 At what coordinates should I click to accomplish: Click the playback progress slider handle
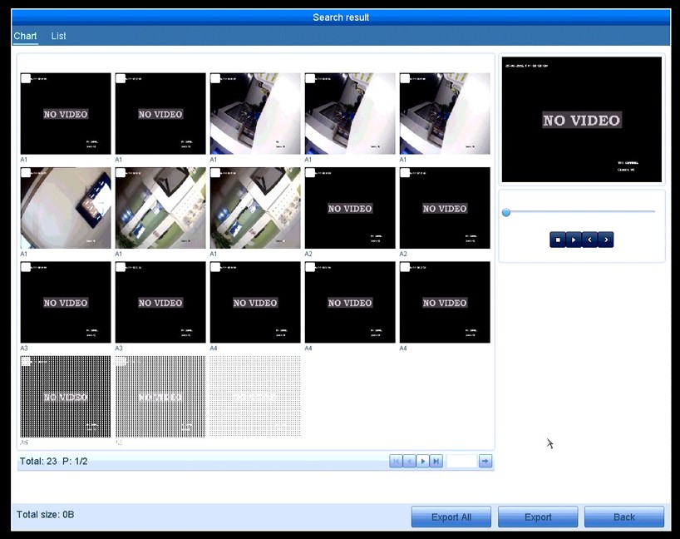click(506, 212)
